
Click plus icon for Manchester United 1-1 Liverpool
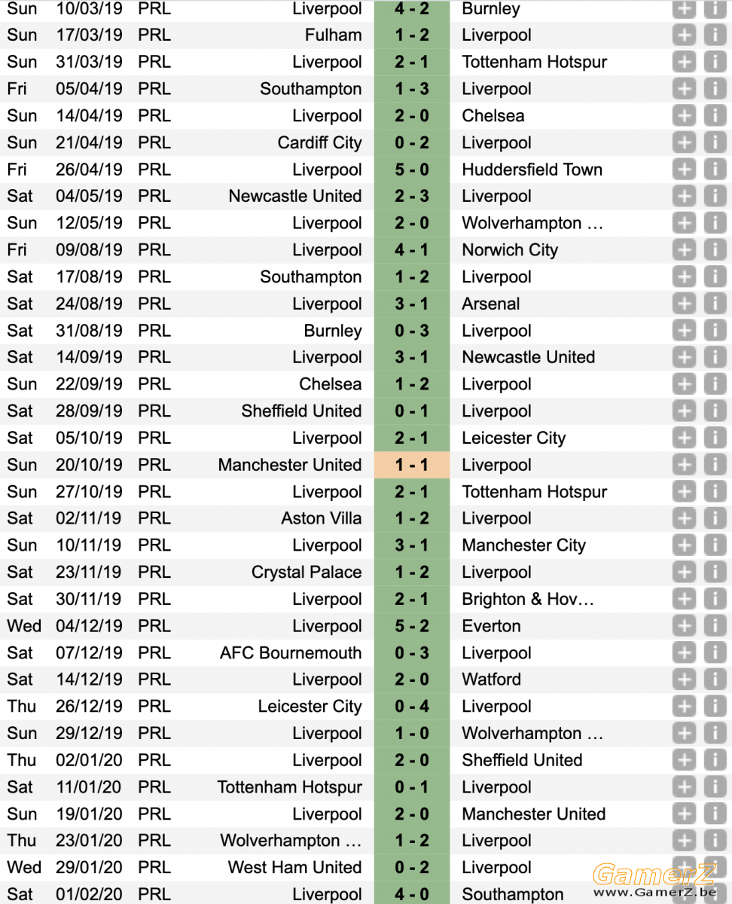(684, 465)
